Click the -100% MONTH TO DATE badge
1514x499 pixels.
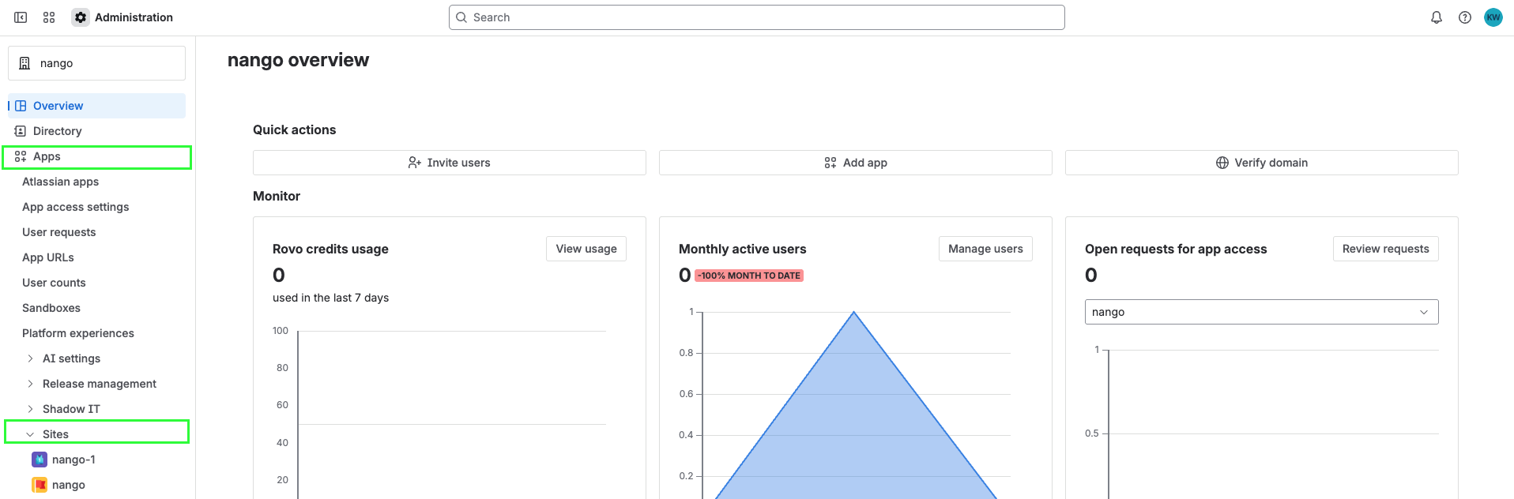pos(749,276)
